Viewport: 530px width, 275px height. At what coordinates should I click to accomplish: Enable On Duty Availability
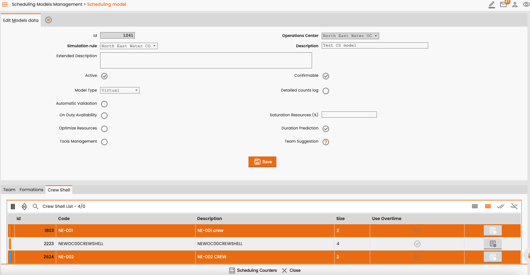pyautogui.click(x=104, y=116)
